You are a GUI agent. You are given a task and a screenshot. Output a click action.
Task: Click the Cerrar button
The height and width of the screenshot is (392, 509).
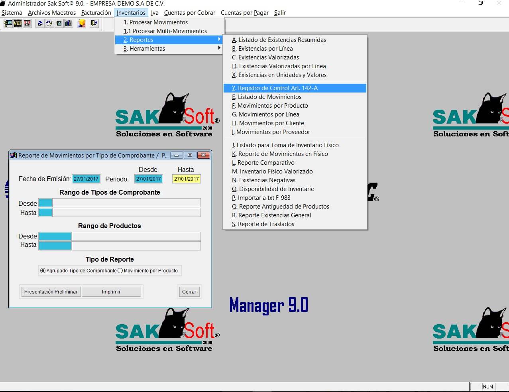click(189, 292)
